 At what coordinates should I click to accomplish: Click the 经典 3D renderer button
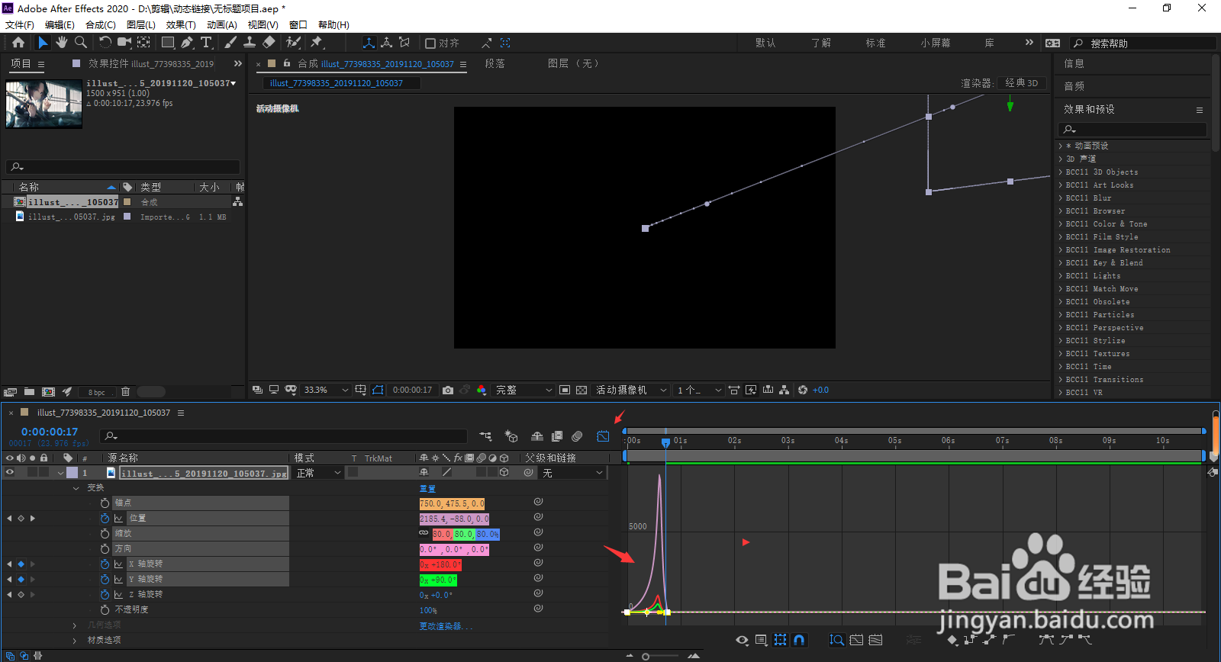coord(1022,83)
